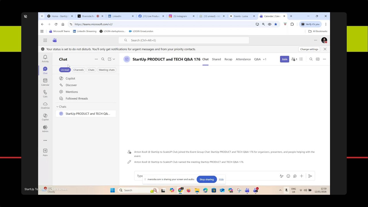
Task: Open the Teams app launcher grid
Action: click(x=45, y=40)
